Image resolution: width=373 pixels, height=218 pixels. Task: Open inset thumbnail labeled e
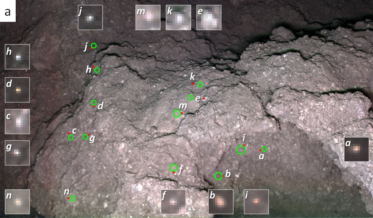point(209,17)
